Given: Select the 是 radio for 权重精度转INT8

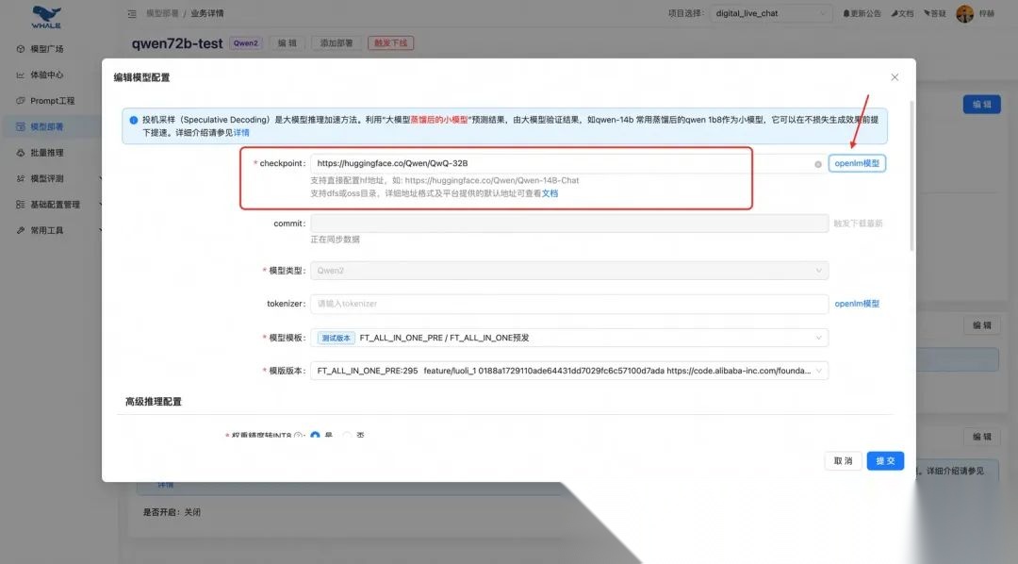Looking at the screenshot, I should pyautogui.click(x=315, y=436).
